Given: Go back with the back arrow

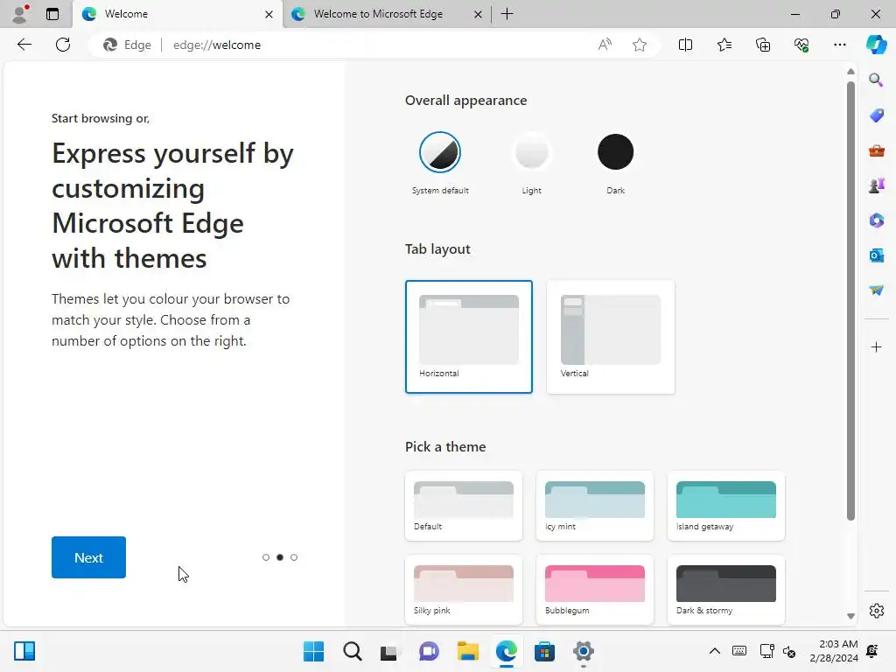Looking at the screenshot, I should [24, 45].
